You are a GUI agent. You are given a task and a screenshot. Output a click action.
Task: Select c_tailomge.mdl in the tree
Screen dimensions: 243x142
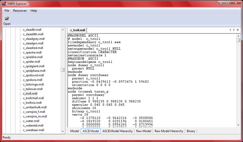click(x=33, y=85)
